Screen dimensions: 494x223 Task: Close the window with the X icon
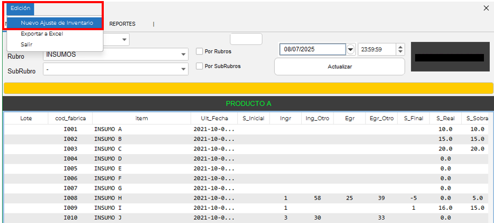click(x=486, y=8)
